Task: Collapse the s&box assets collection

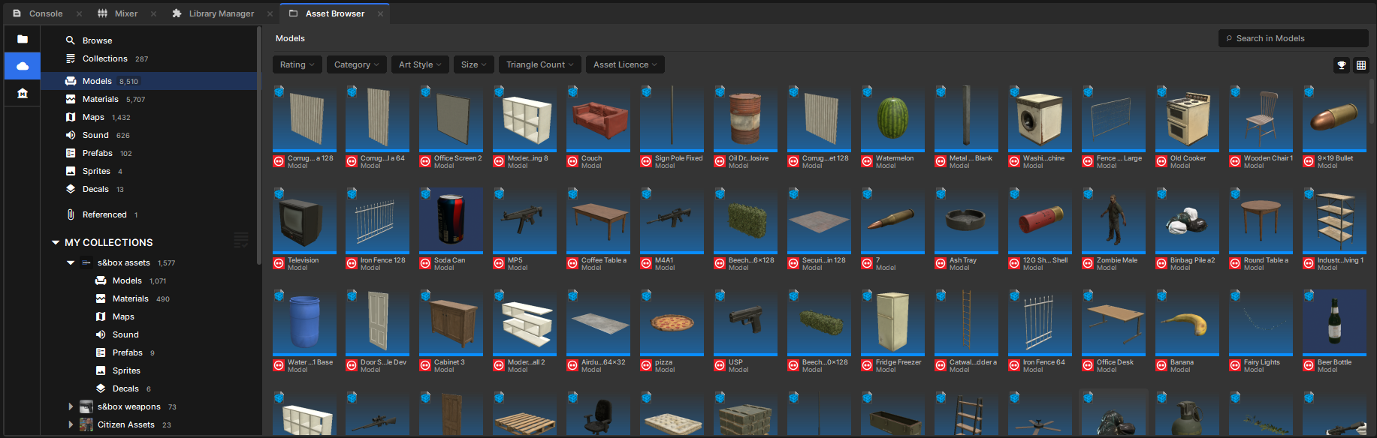Action: [x=71, y=262]
